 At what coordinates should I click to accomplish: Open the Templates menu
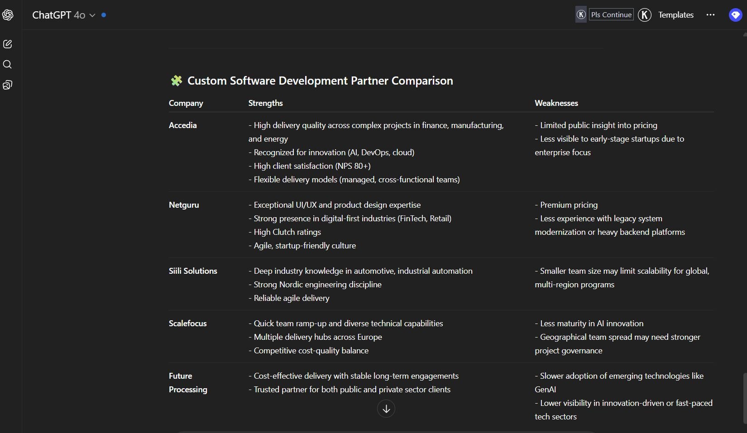[x=676, y=15]
